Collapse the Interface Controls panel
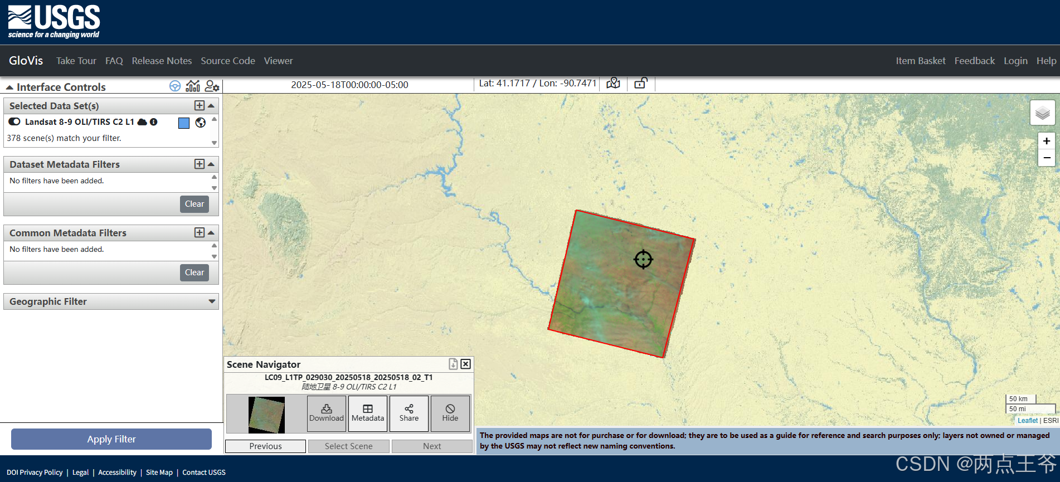The height and width of the screenshot is (482, 1060). [9, 87]
